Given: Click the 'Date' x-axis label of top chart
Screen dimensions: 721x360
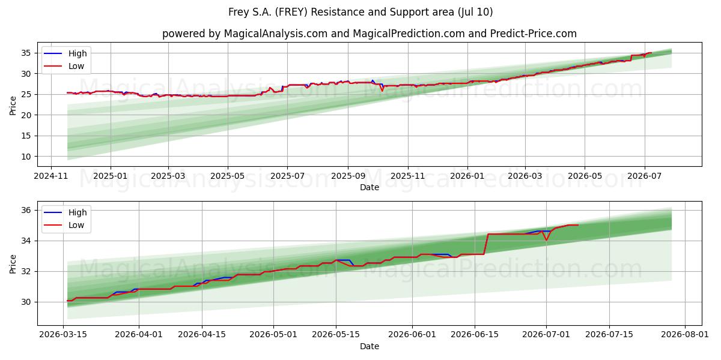Looking at the screenshot, I should click(x=369, y=187).
